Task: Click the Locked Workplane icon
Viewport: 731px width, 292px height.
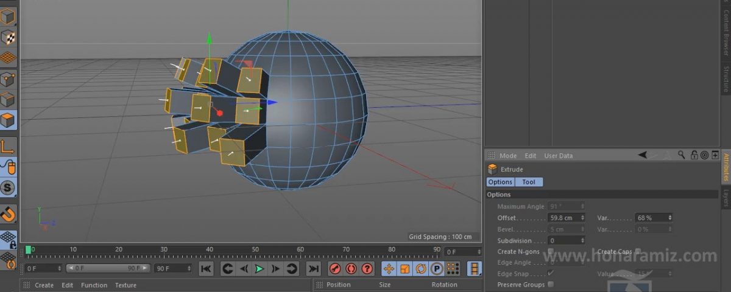Action: click(8, 239)
